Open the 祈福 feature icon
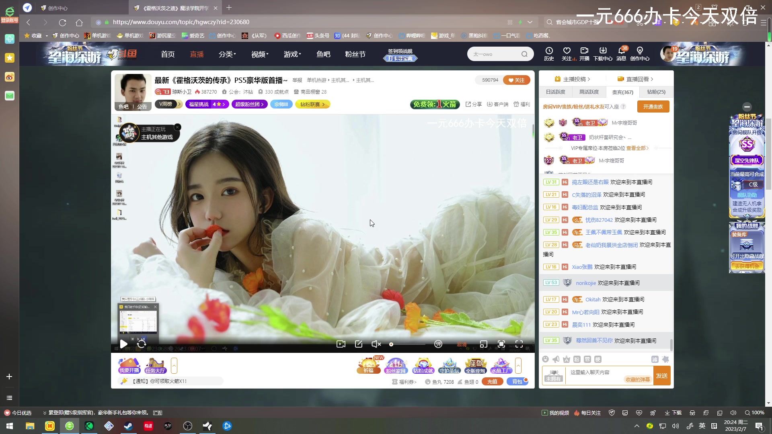772x434 pixels. (x=368, y=365)
